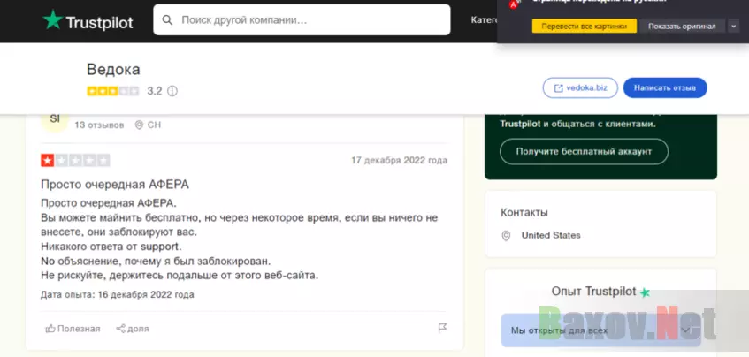The image size is (749, 357).
Task: Click the Ведока company name heading
Action: click(113, 70)
